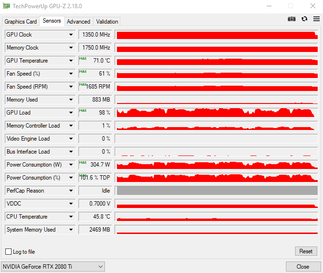Click the Memory Controller Load graph
The image size is (323, 273).
click(x=216, y=126)
